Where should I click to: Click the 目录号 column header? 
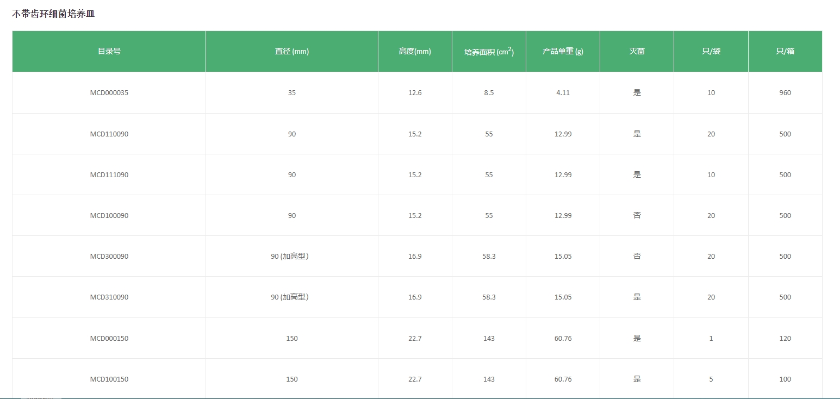pos(109,52)
